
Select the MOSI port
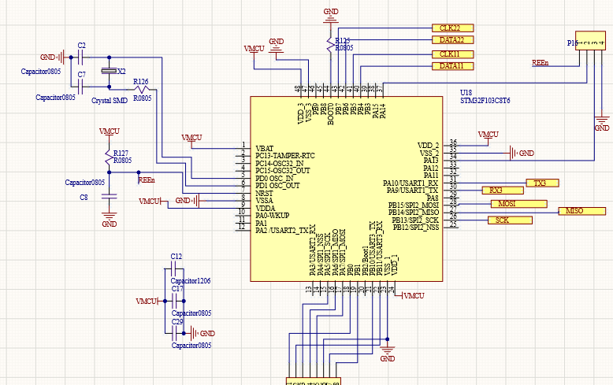click(x=518, y=204)
